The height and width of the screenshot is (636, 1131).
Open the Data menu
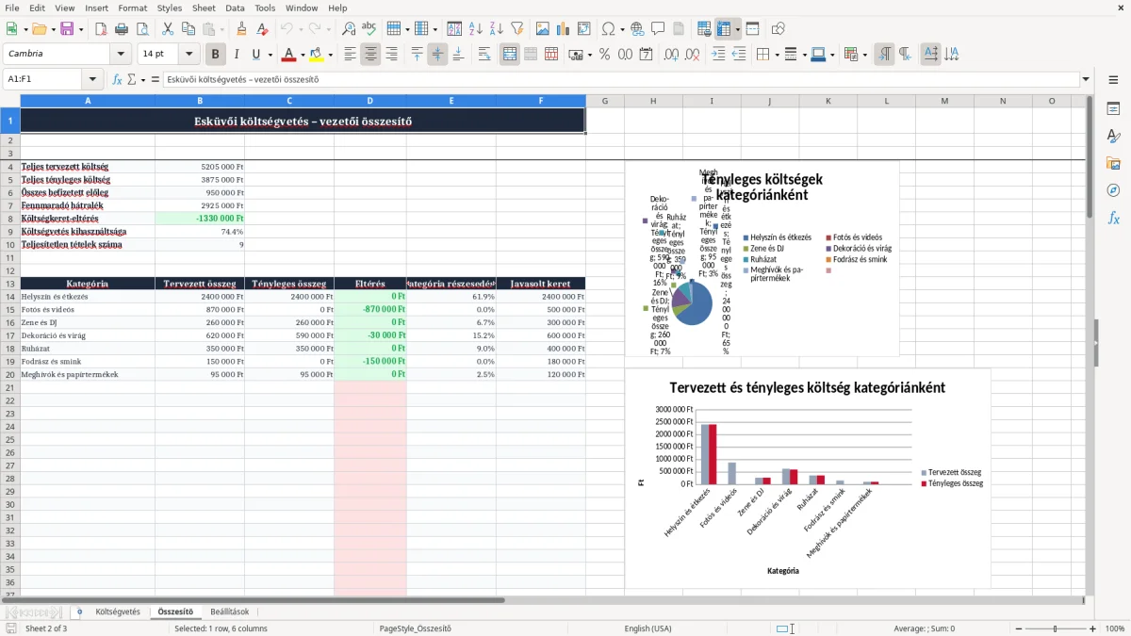pyautogui.click(x=235, y=8)
